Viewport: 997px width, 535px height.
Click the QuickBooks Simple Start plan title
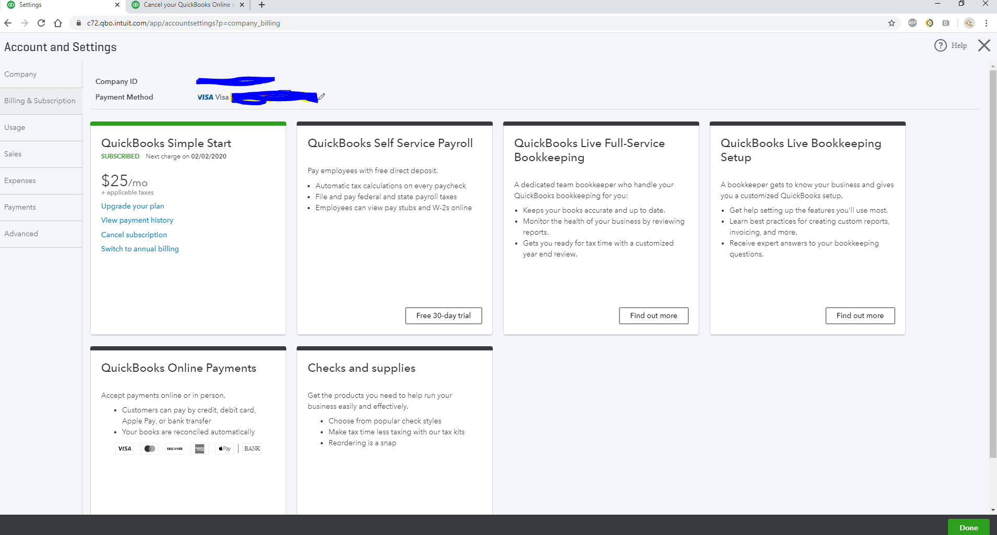[x=166, y=143]
